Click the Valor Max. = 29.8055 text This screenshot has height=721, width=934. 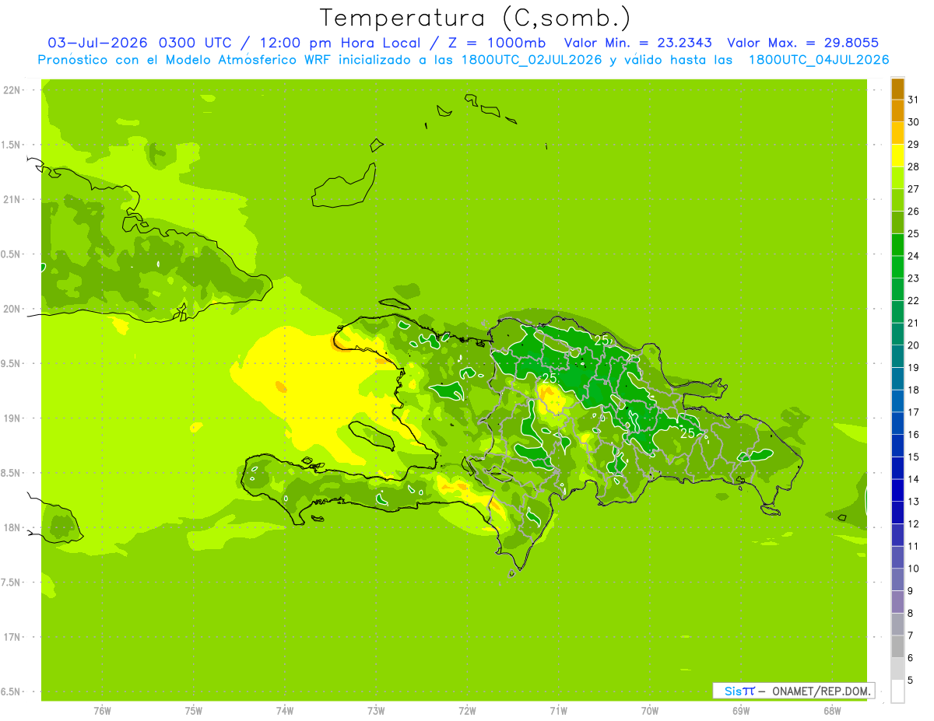(808, 43)
